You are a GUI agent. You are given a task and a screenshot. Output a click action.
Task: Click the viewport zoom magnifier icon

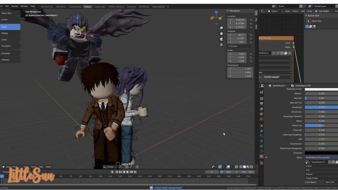point(221,28)
